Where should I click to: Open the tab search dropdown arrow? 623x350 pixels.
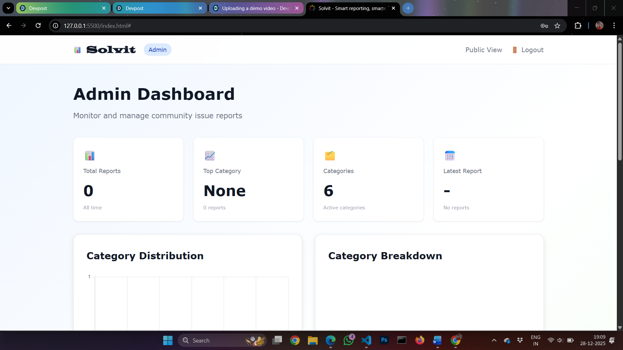click(x=8, y=8)
